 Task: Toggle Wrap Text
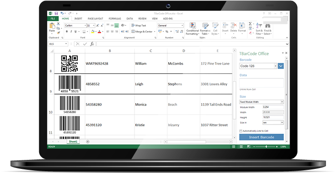coord(139,25)
